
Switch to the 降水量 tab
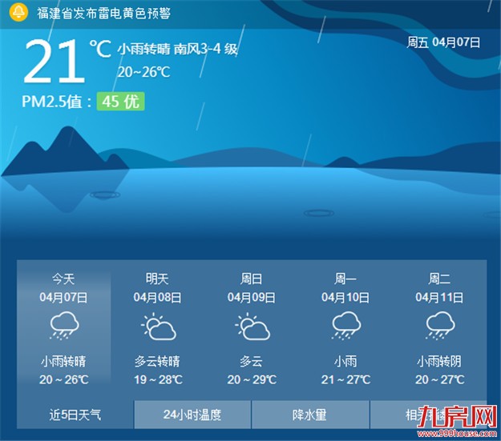pyautogui.click(x=310, y=415)
